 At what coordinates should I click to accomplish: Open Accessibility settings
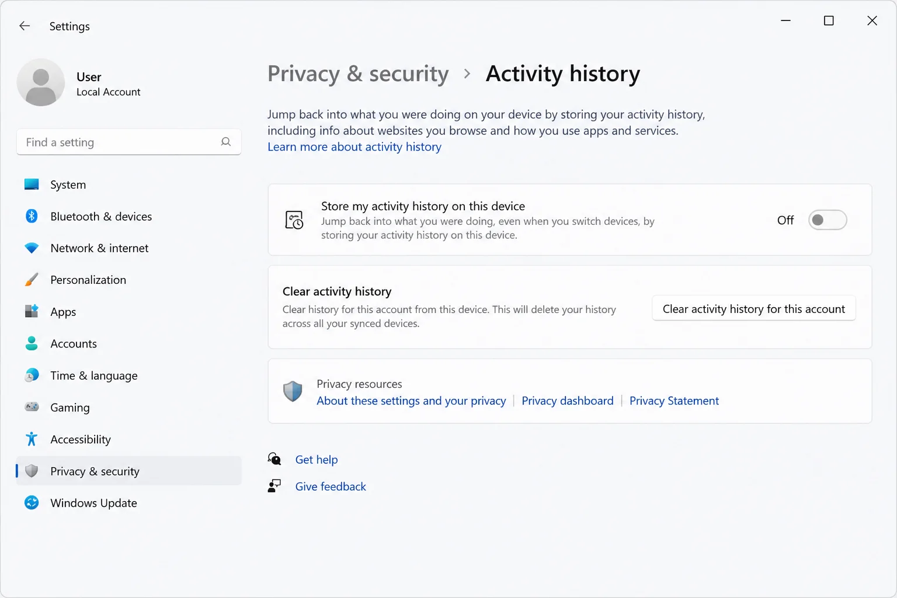point(129,439)
